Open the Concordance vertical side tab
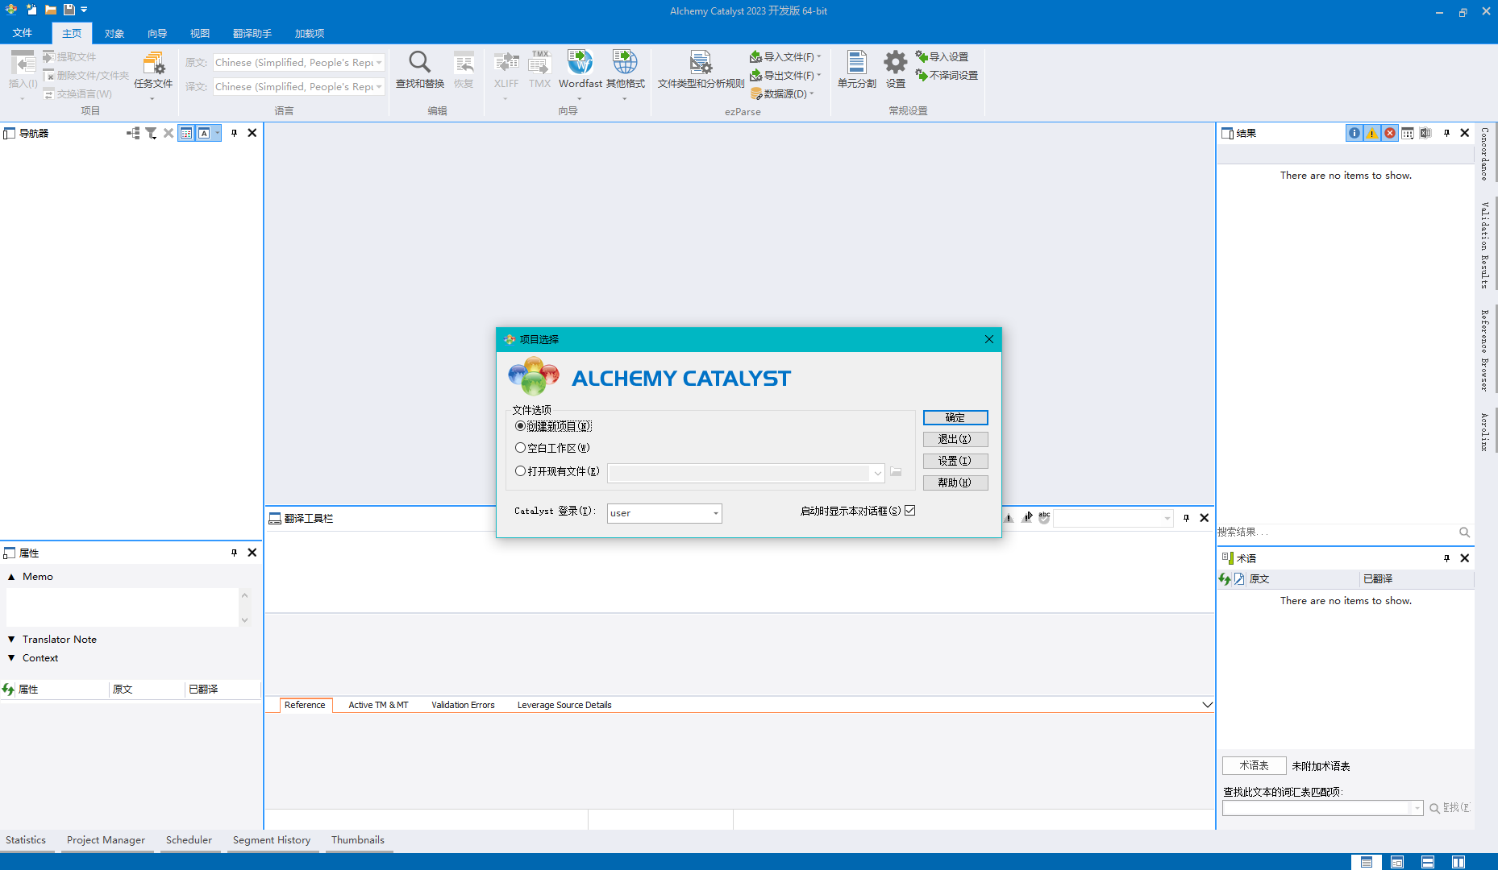This screenshot has height=870, width=1498. pos(1485,153)
